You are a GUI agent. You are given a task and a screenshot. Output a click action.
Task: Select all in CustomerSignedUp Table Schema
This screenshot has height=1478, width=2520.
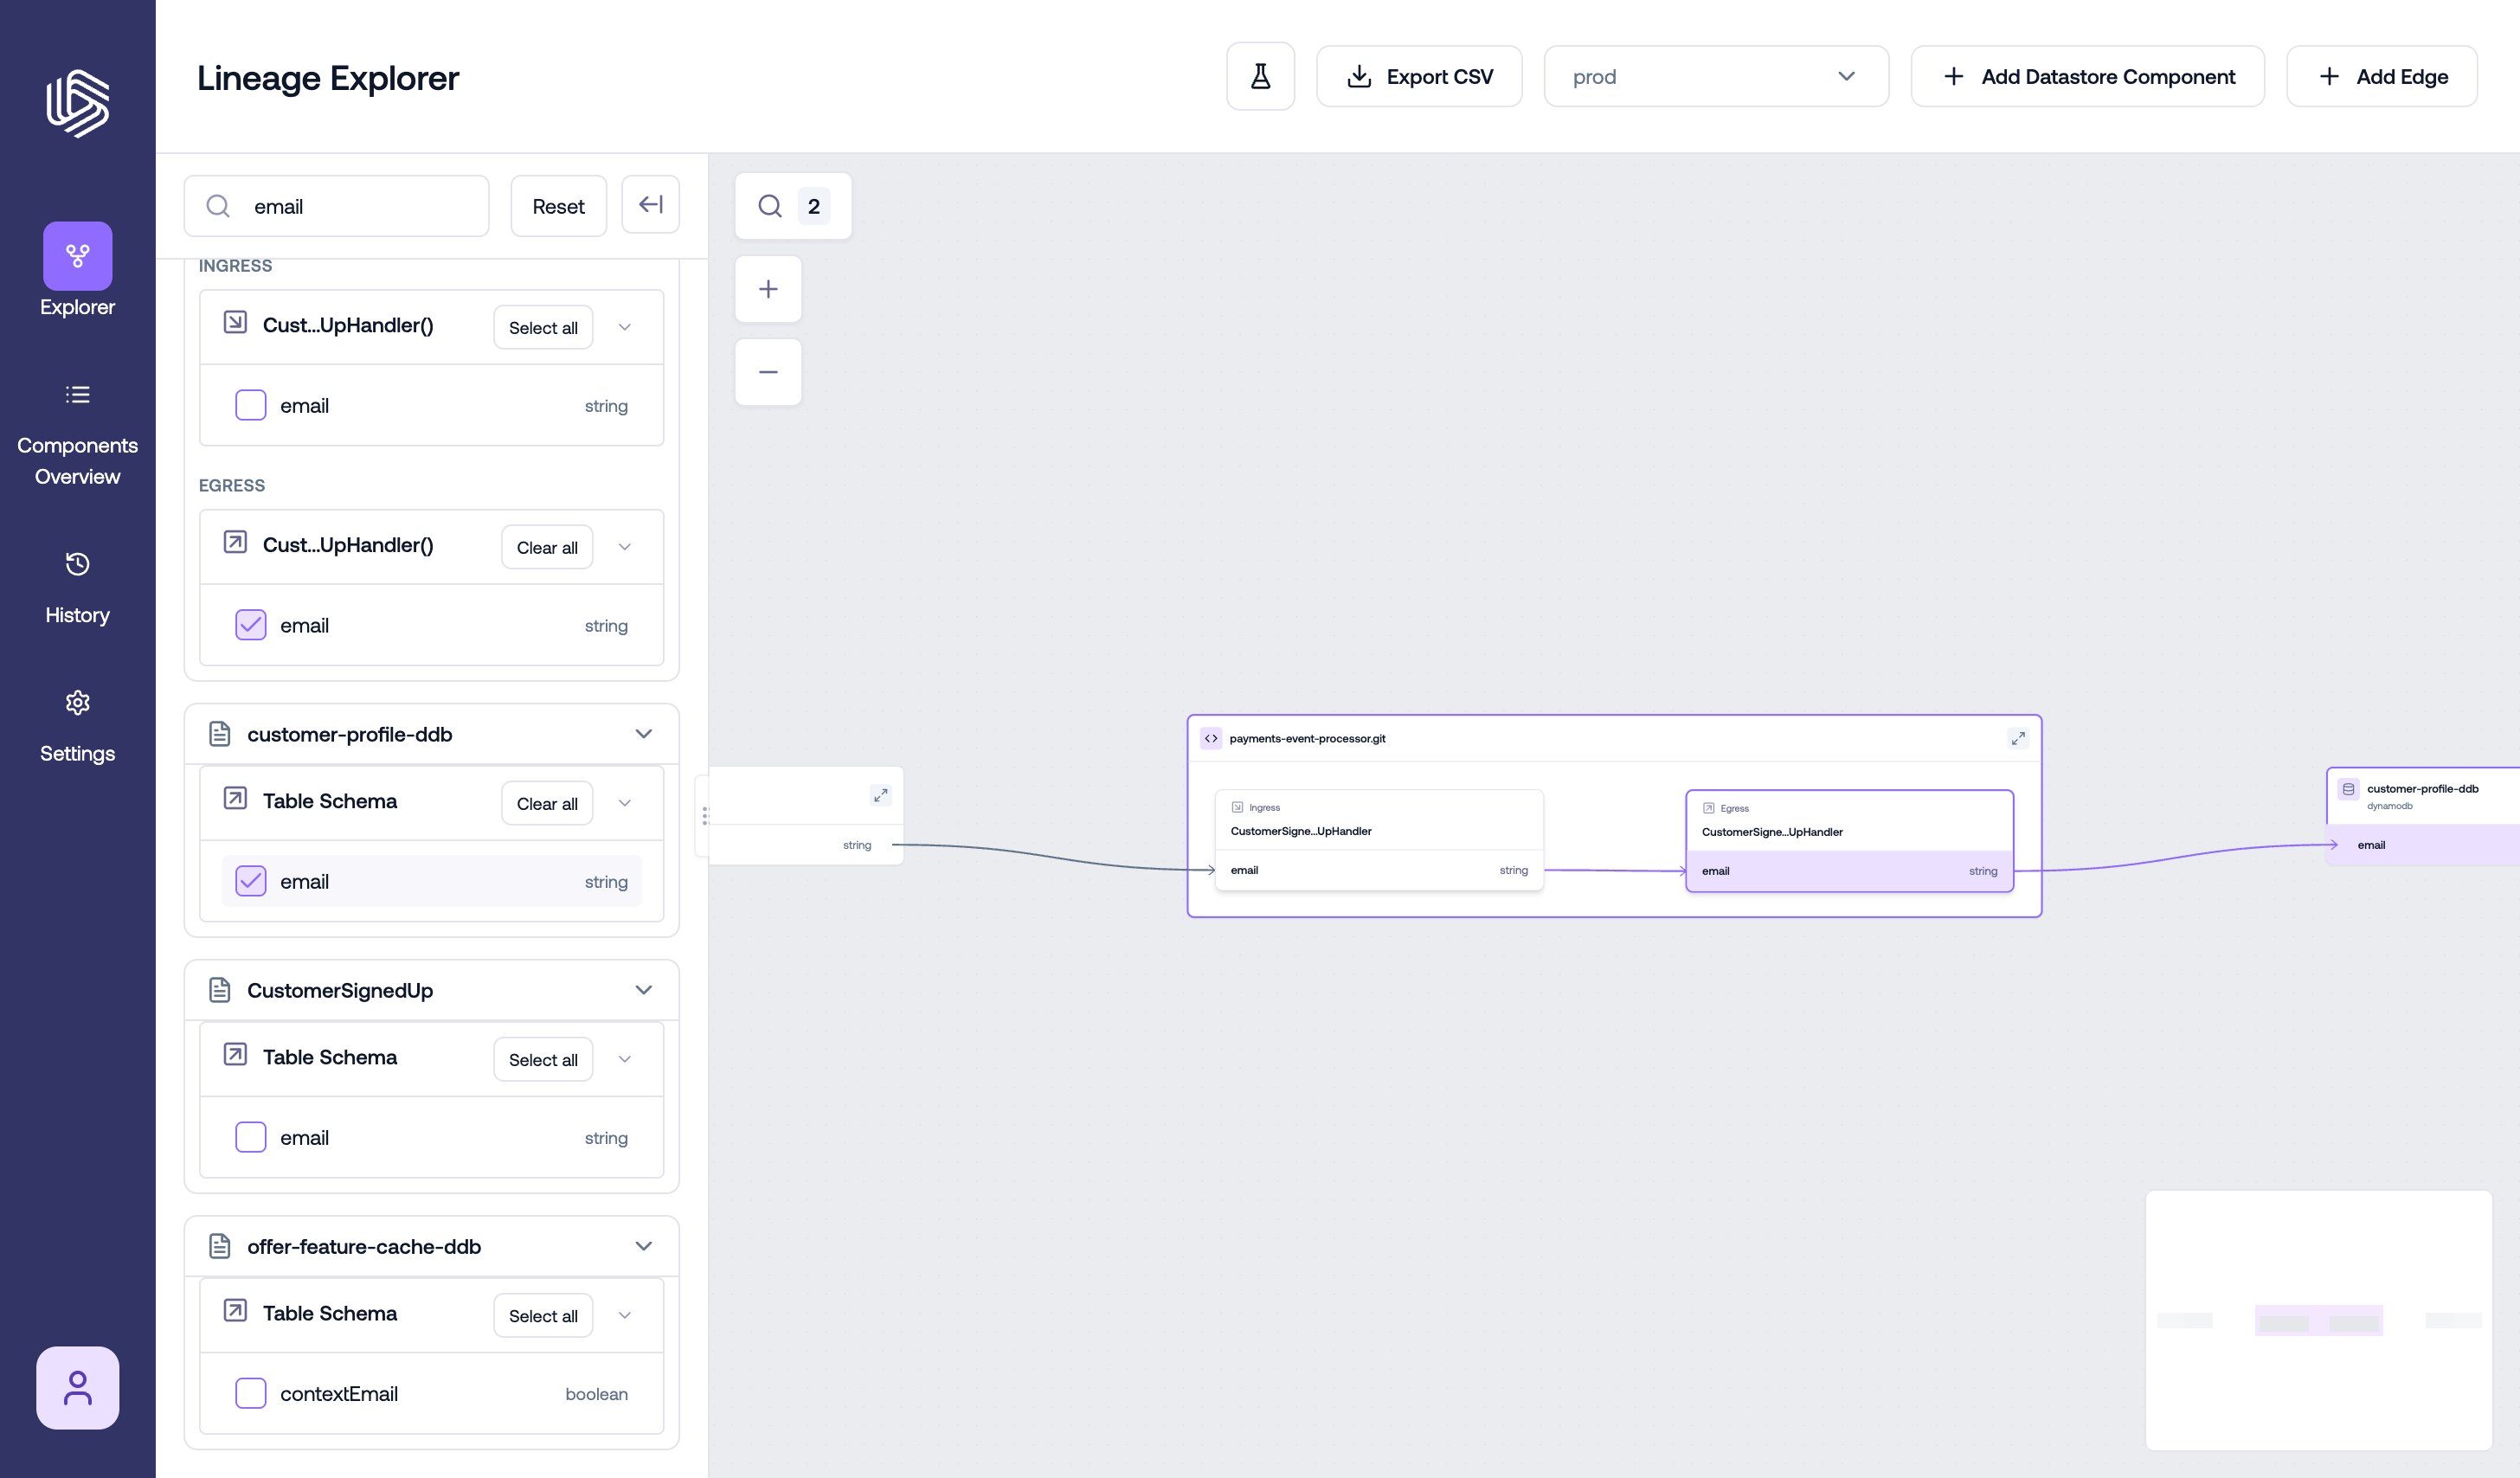[543, 1059]
